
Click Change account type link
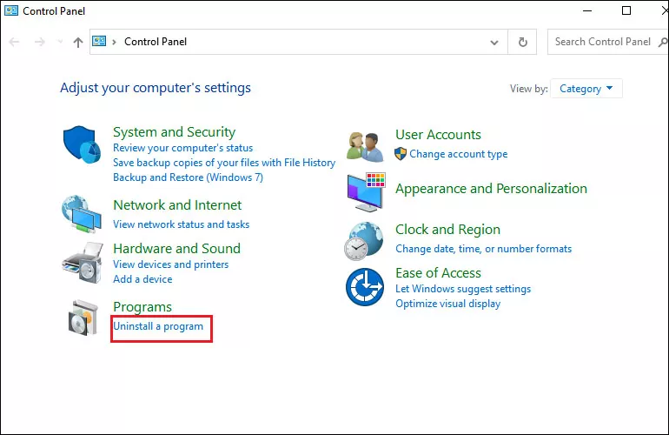(458, 154)
